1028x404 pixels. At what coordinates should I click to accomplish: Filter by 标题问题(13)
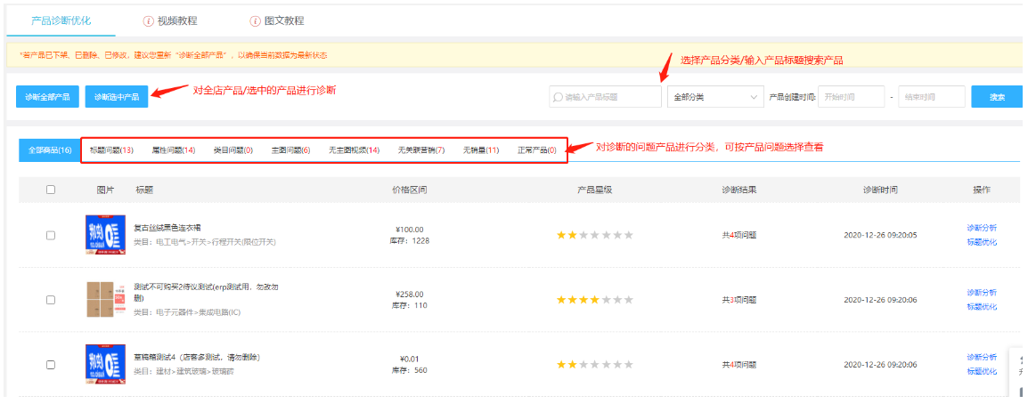pyautogui.click(x=111, y=150)
